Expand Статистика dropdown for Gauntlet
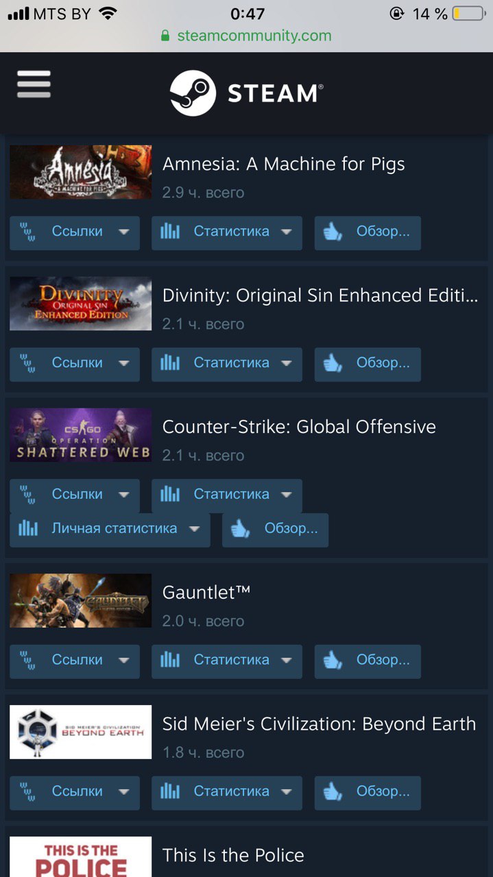The width and height of the screenshot is (493, 877). point(287,660)
